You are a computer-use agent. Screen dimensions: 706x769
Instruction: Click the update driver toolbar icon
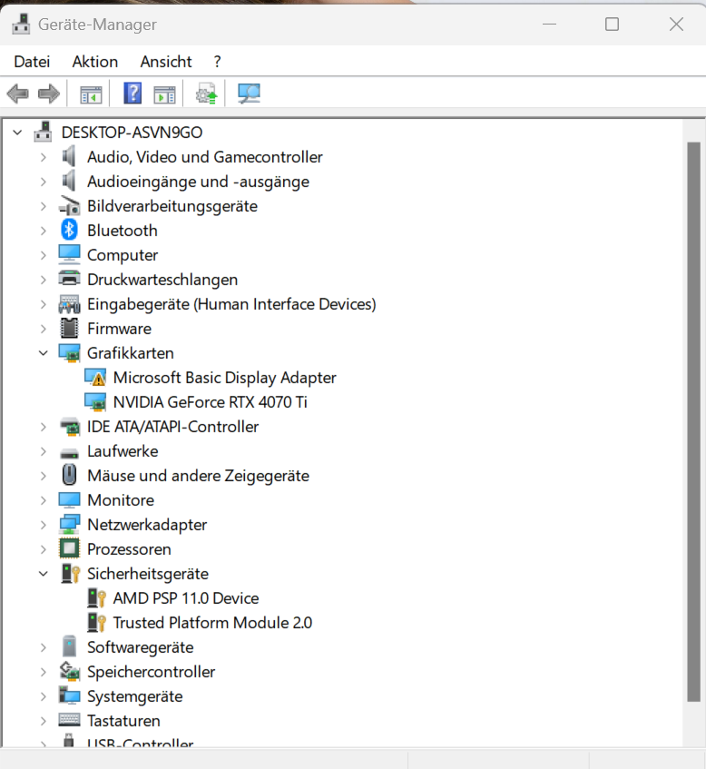(x=206, y=94)
